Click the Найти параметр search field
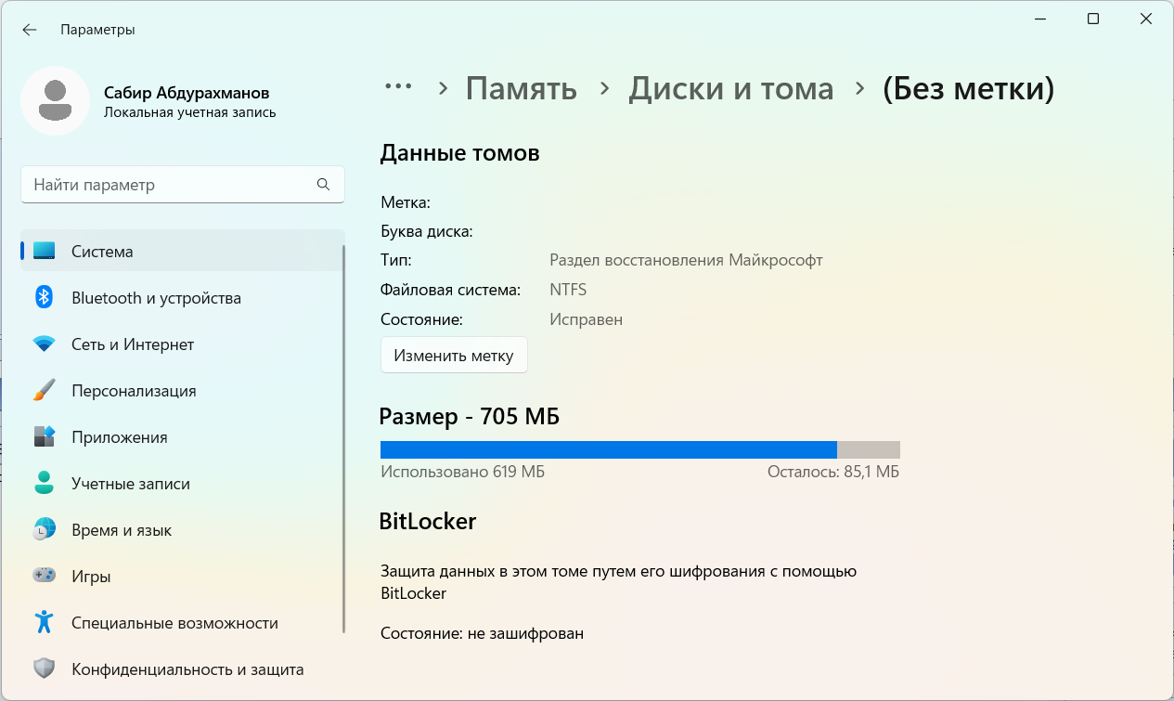The height and width of the screenshot is (701, 1174). [172, 185]
